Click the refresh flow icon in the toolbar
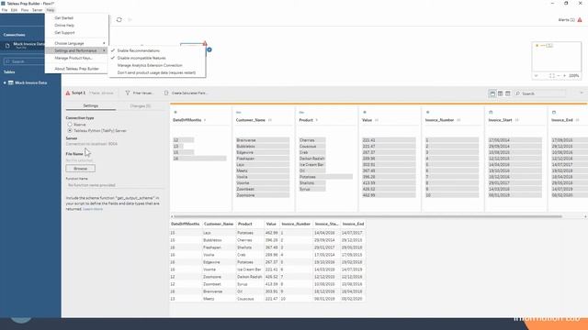588x330 pixels. tap(119, 19)
